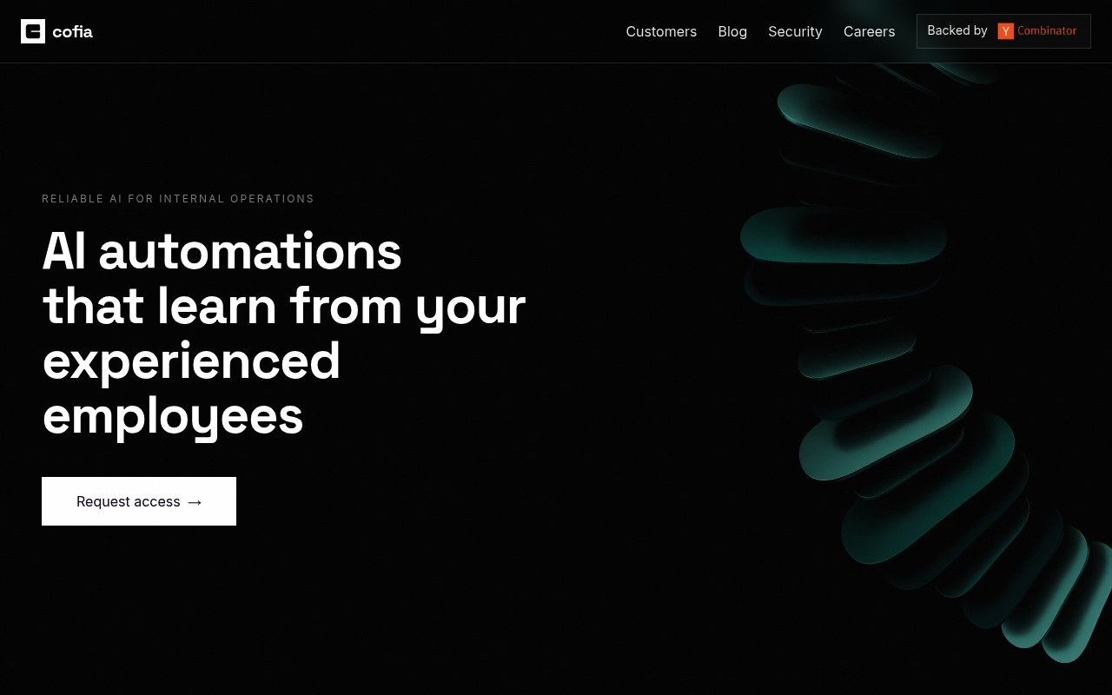This screenshot has width=1112, height=695.
Task: Click the Request access button
Action: pyautogui.click(x=139, y=501)
